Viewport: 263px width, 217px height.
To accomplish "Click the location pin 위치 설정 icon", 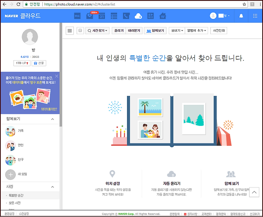I will (x=112, y=174).
